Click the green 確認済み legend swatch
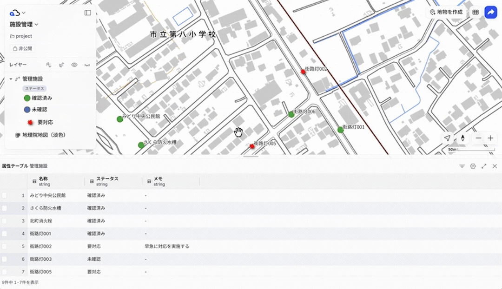This screenshot has height=289, width=502. tap(27, 98)
